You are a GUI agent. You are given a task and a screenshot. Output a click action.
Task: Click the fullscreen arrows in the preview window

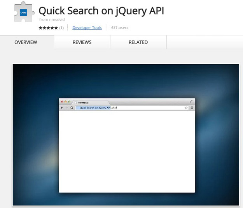point(191,101)
